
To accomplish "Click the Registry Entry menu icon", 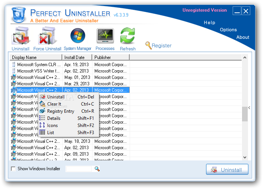I will pos(42,111).
